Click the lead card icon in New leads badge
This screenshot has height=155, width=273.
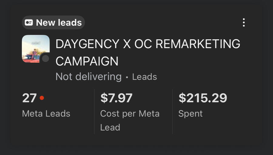click(29, 23)
